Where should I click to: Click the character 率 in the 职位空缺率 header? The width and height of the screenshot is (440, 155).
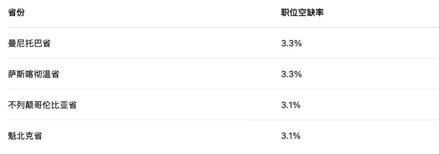coord(319,13)
